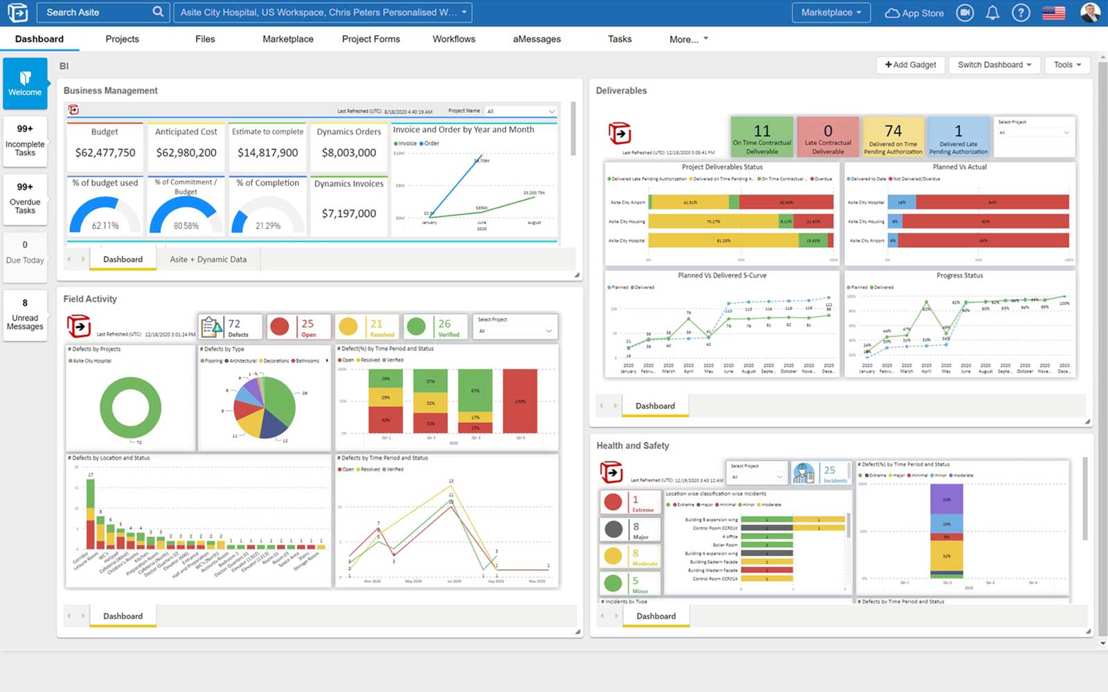The image size is (1108, 692).
Task: Click resize handle of Deliverables gadget
Action: [x=1087, y=421]
